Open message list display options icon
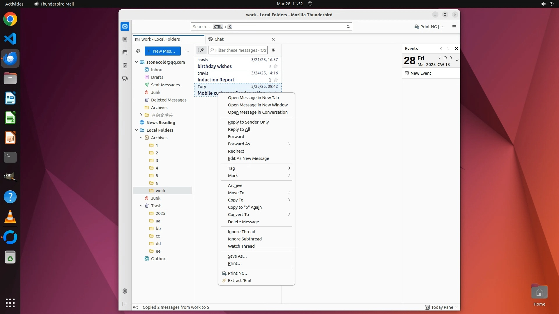The image size is (559, 314). [x=273, y=50]
